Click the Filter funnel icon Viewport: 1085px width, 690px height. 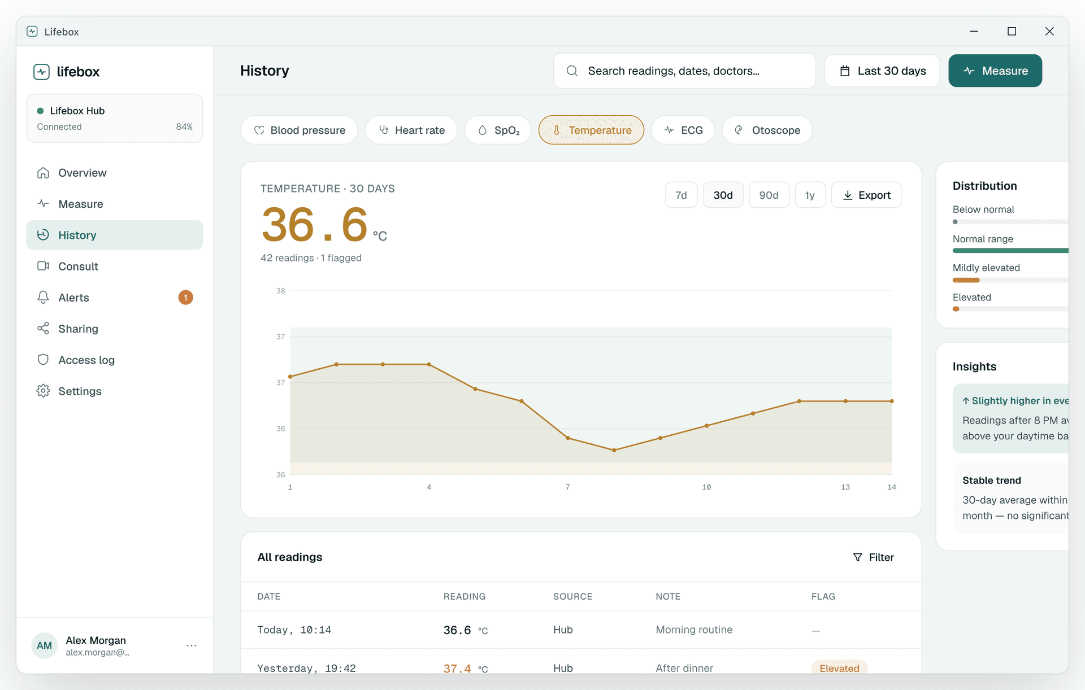857,557
